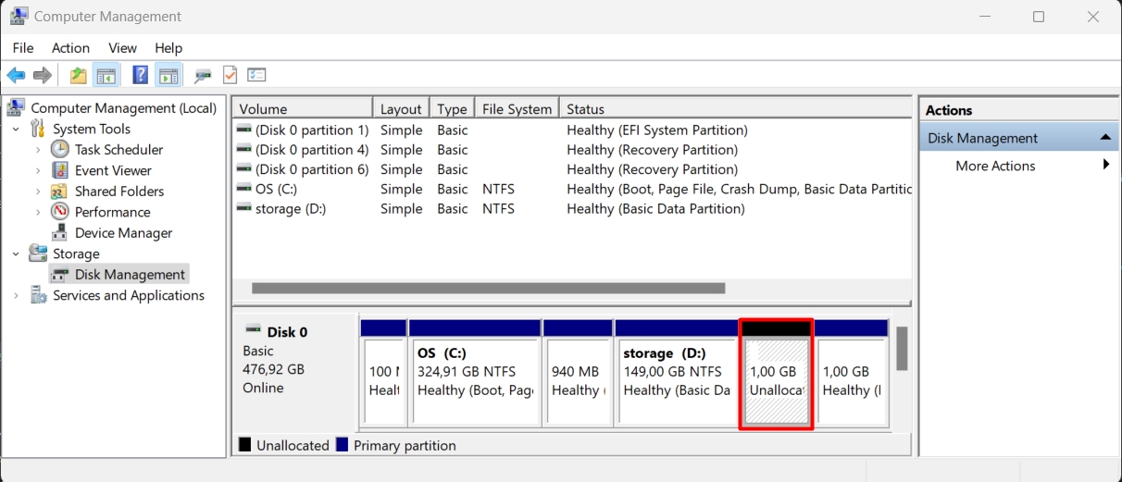Select the storage (D:) partition block
1122x482 pixels.
click(x=676, y=374)
